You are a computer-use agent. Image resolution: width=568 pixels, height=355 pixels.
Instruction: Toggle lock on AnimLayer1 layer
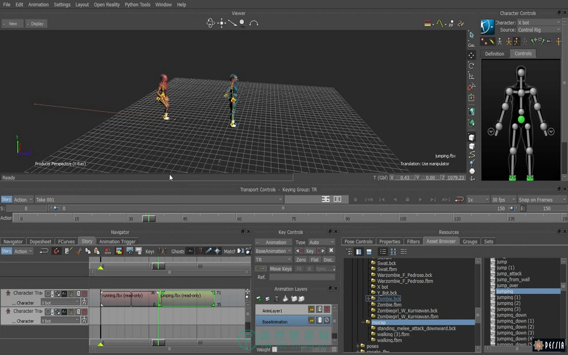point(312,309)
